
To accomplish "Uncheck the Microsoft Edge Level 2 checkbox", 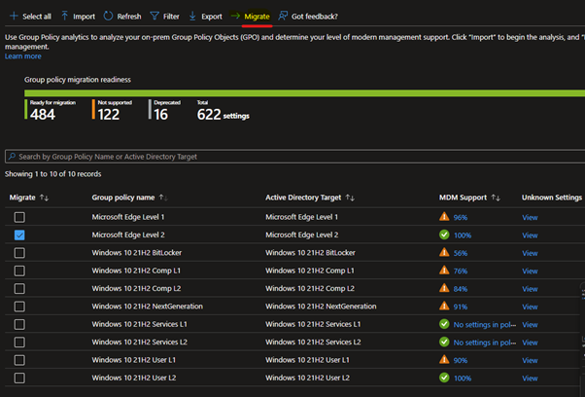I will pyautogui.click(x=19, y=235).
